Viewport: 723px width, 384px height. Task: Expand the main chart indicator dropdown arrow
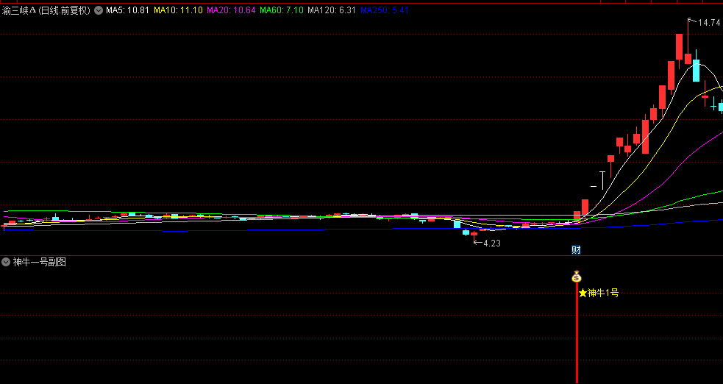pos(99,10)
